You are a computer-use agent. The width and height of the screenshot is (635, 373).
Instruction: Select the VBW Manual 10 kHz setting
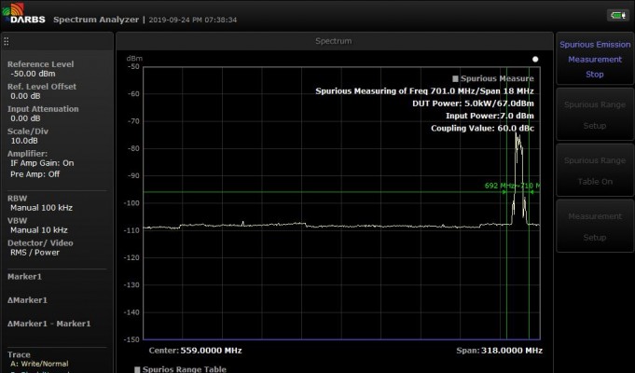coord(37,226)
